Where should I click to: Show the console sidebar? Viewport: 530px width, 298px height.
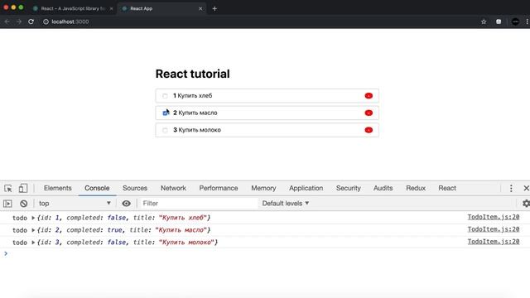[7, 204]
